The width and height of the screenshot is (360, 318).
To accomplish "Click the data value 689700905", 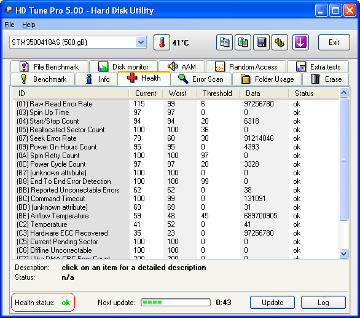I will point(260,216).
